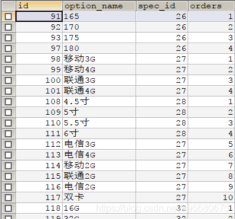Select option_name cell '165'
This screenshot has height=219, width=235.
(x=99, y=17)
